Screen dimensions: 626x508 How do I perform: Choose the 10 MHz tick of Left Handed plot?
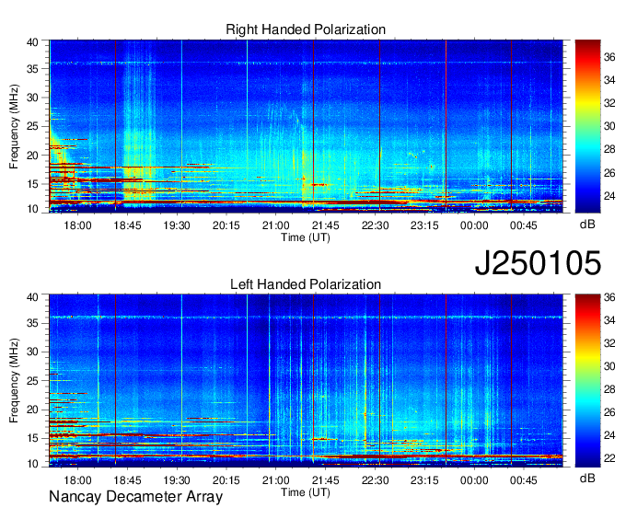(32, 464)
